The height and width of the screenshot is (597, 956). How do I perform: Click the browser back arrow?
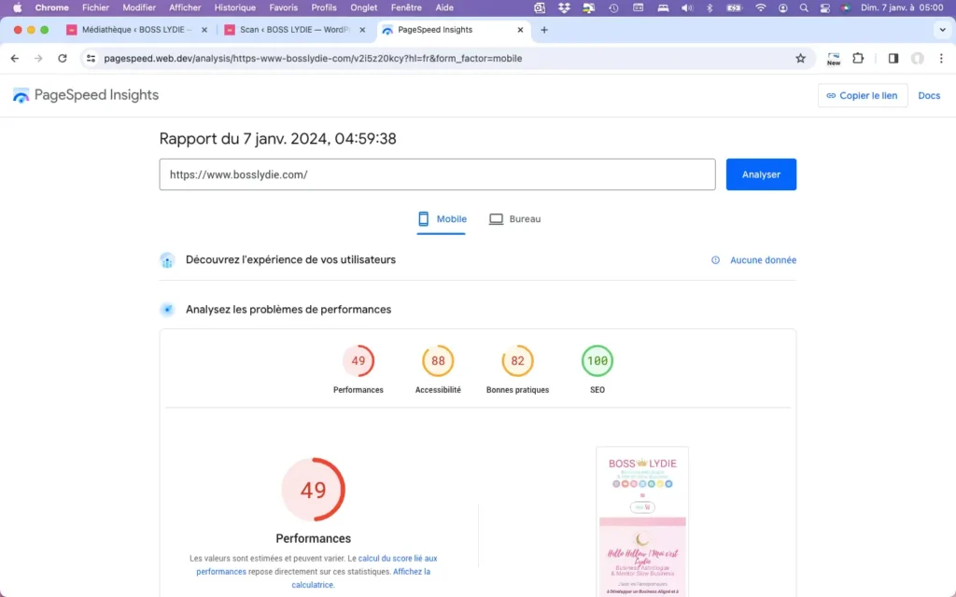pyautogui.click(x=14, y=58)
